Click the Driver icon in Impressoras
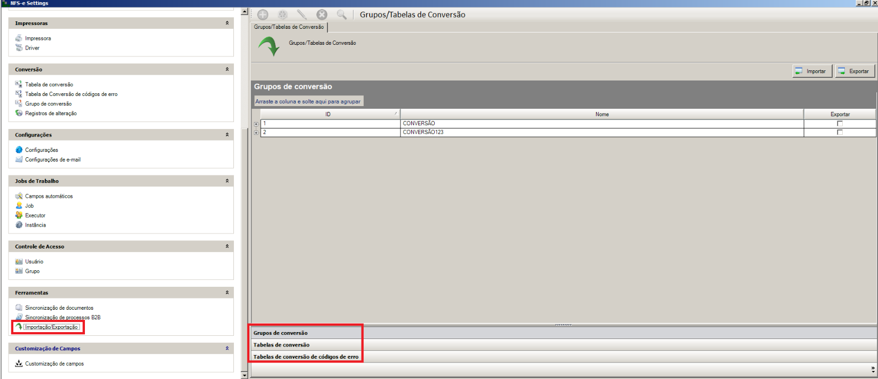This screenshot has width=878, height=379. click(x=19, y=48)
